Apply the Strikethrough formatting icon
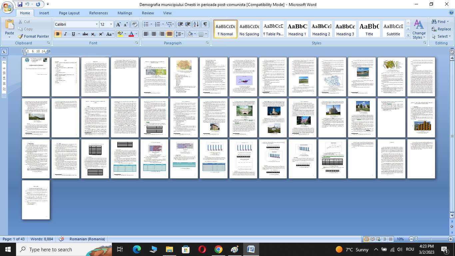This screenshot has width=455, height=256. point(85,34)
